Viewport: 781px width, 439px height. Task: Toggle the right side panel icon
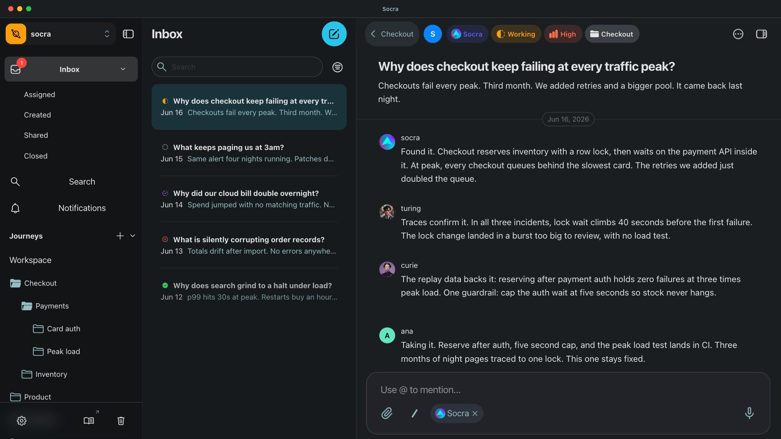tap(761, 34)
